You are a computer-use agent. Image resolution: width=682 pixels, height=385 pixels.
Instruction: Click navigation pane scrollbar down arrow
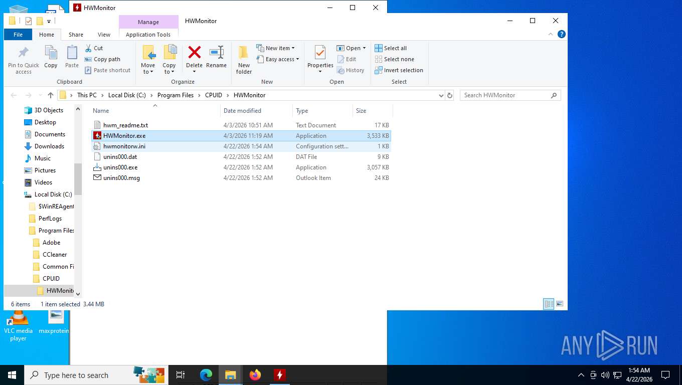pyautogui.click(x=78, y=294)
